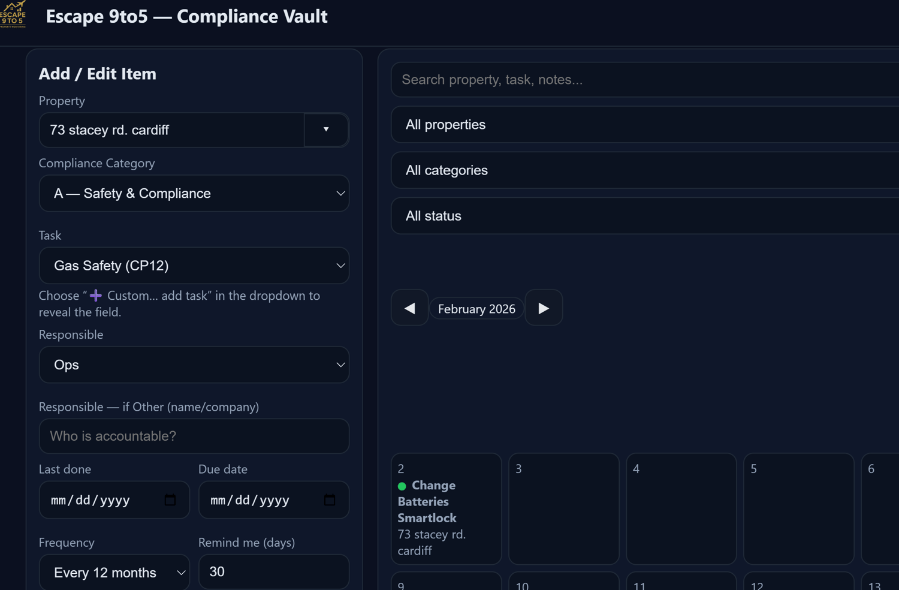Focus the Who is accountable field

194,436
